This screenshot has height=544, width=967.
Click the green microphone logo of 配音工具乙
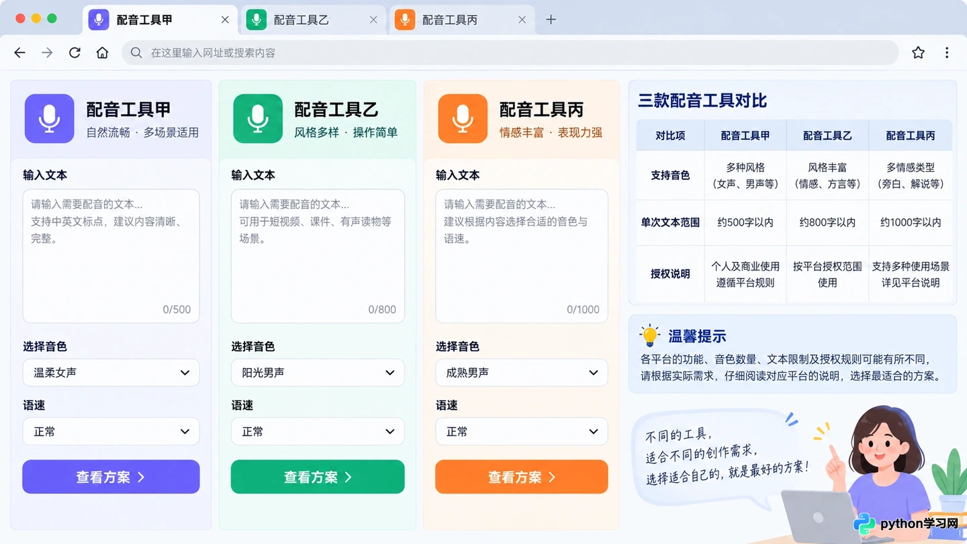258,118
